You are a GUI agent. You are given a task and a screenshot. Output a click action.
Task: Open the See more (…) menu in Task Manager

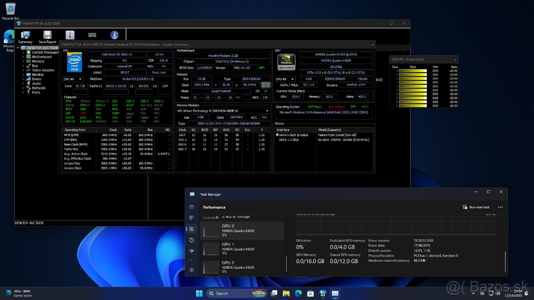click(500, 207)
